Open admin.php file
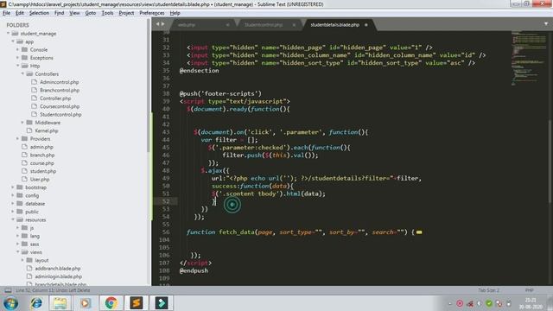The height and width of the screenshot is (311, 553). tap(41, 147)
